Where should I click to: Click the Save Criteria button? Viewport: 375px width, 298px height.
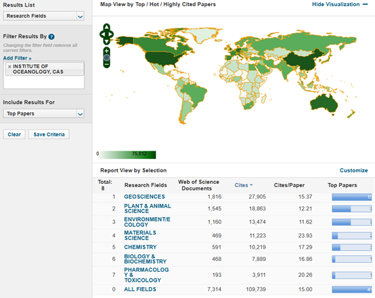point(49,134)
